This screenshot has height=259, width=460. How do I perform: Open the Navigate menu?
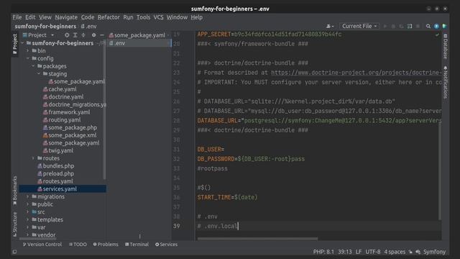pos(66,17)
